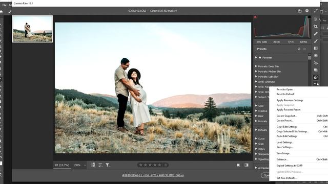This screenshot has width=328, height=184.
Task: Select the Adjustment Brush tool
Action: click(316, 41)
